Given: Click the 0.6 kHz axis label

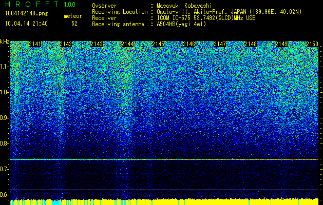Looking at the screenshot, I should (5, 195).
